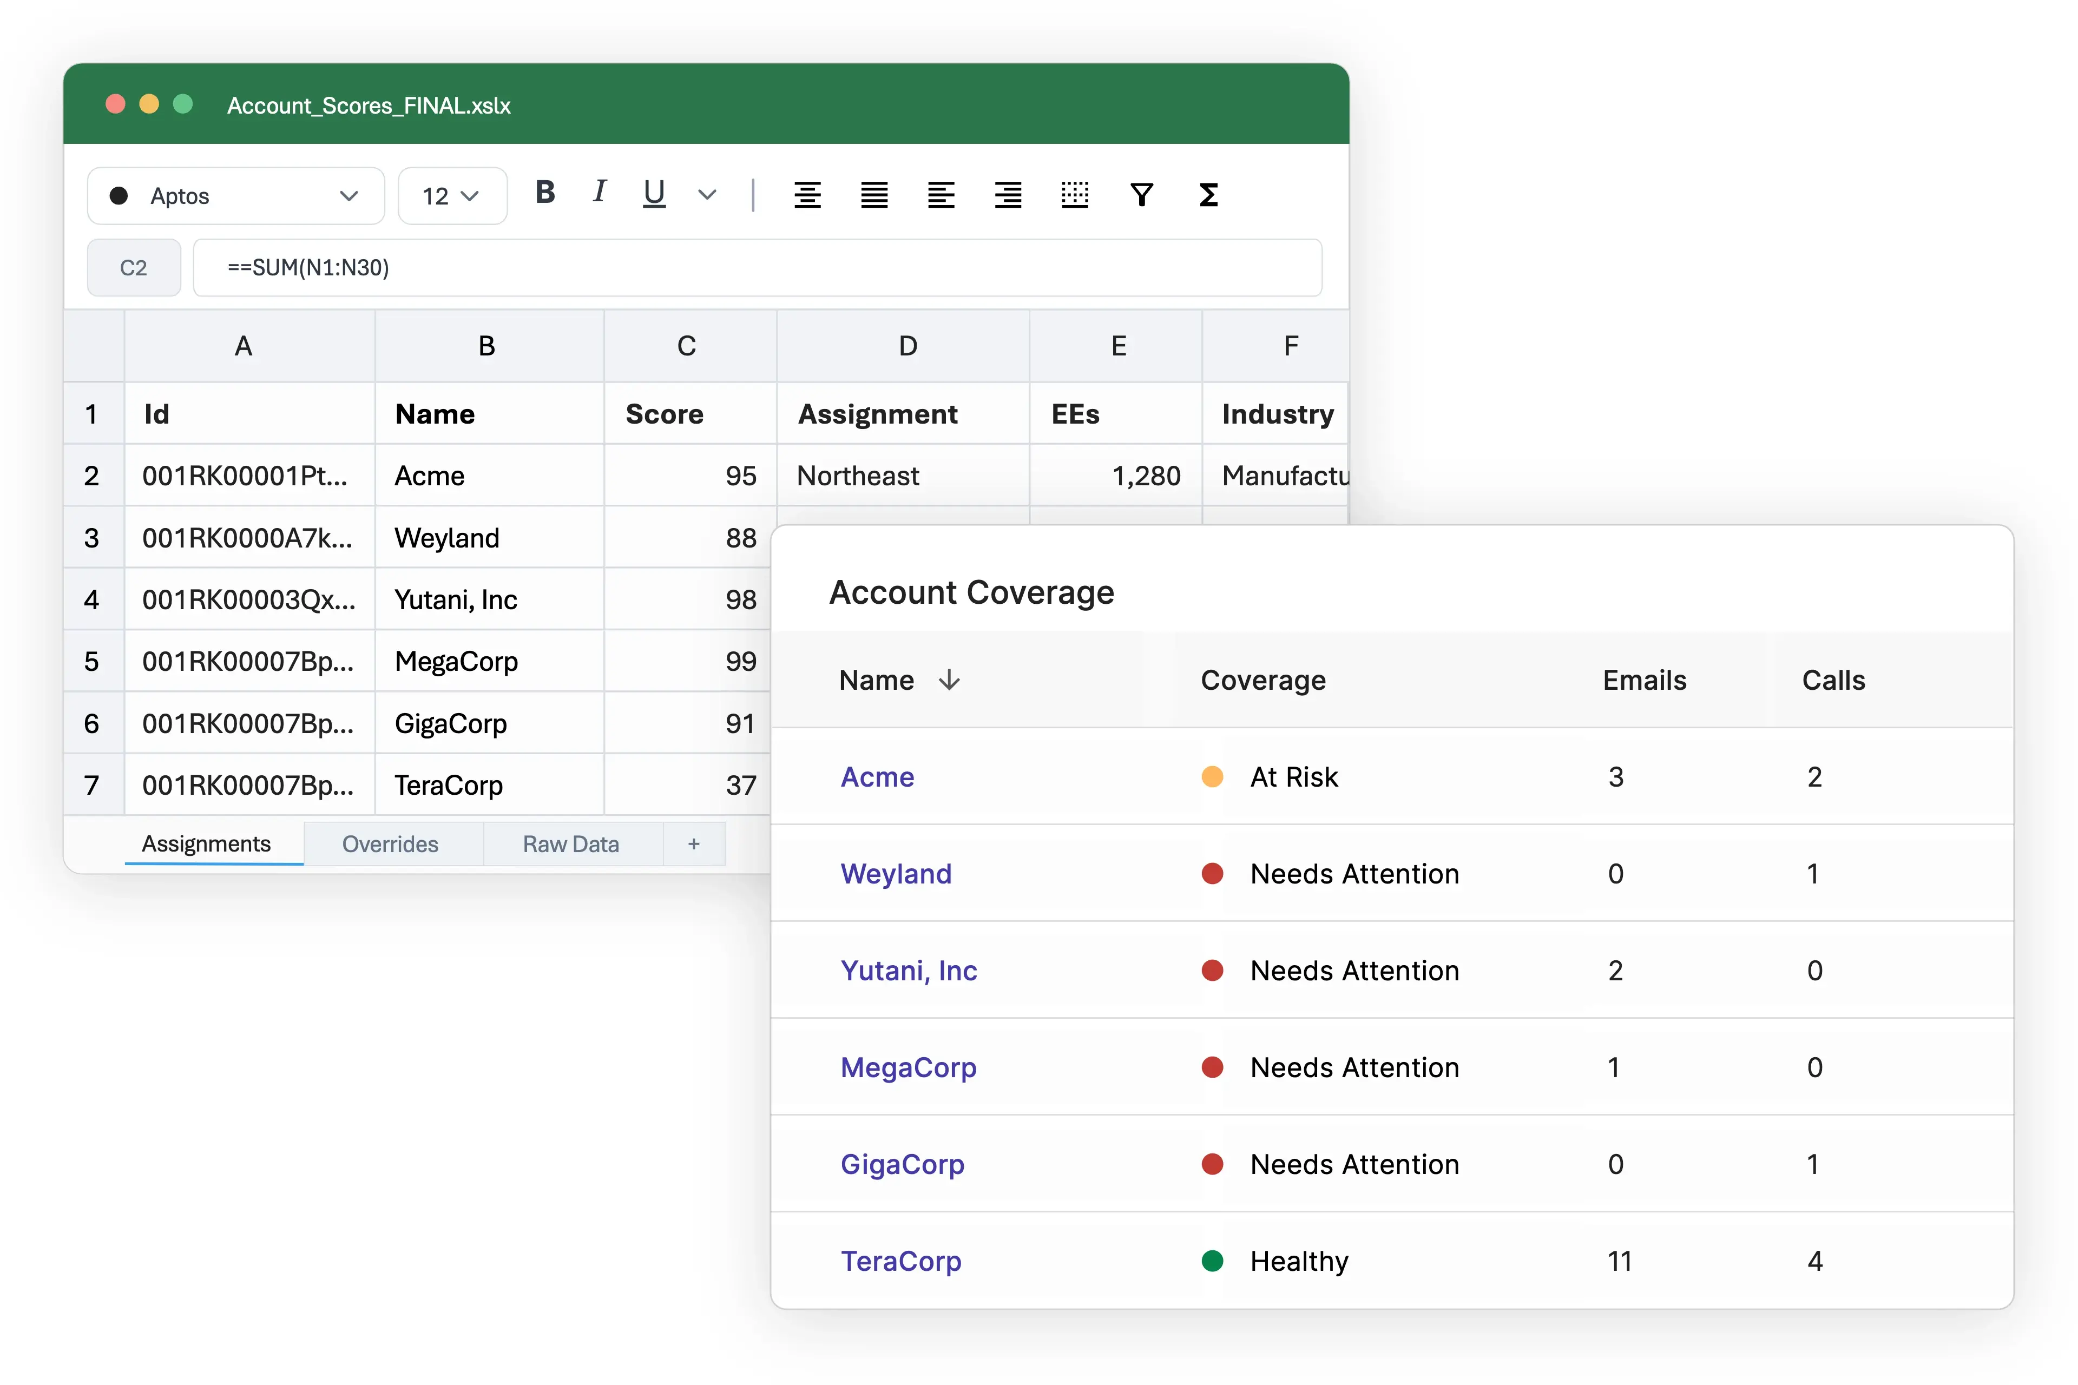2078x1385 pixels.
Task: Click the formula bar with ==SUM(N1:N30)
Action: tap(757, 268)
